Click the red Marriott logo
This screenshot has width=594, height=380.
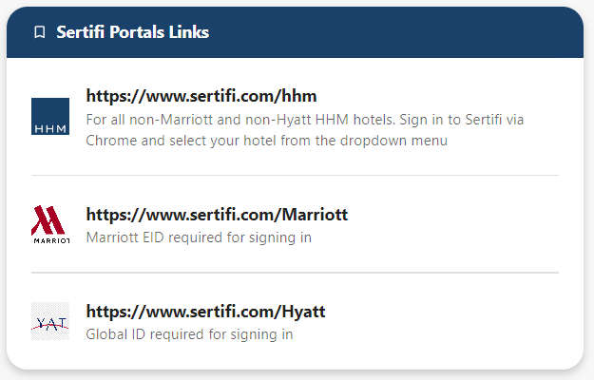(x=50, y=225)
